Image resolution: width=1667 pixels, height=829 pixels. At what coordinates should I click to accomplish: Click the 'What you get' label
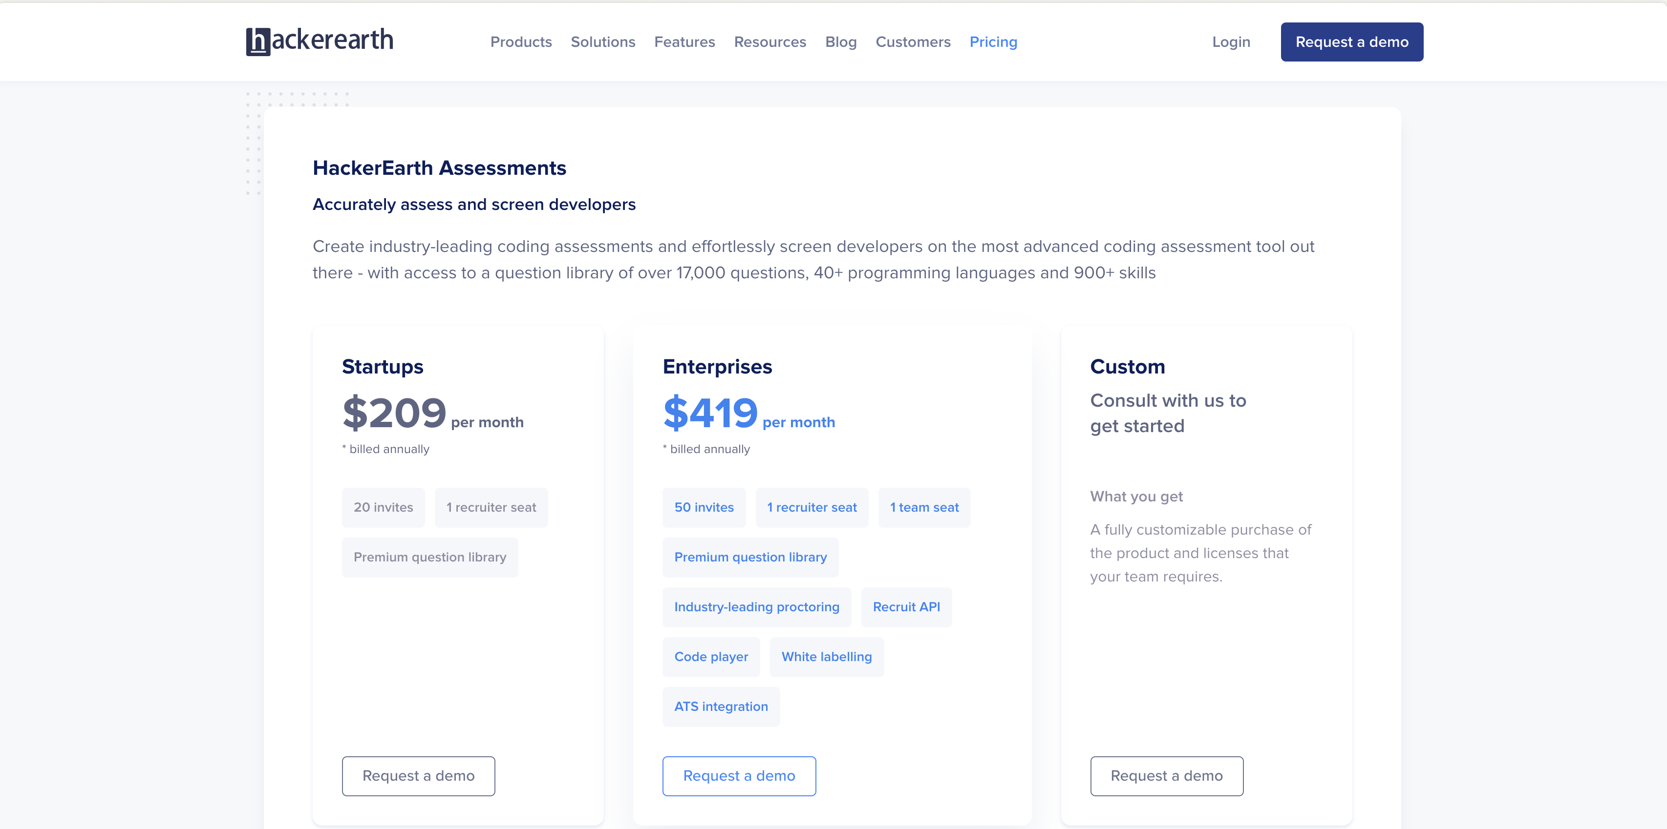click(x=1136, y=497)
